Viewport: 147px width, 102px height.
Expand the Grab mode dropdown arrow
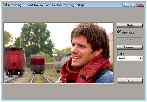140,58
